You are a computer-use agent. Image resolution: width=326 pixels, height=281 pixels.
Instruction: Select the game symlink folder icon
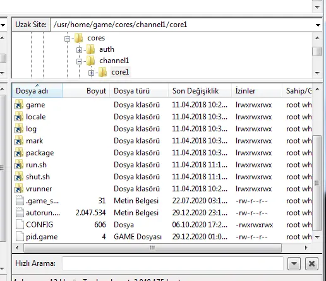(x=19, y=105)
